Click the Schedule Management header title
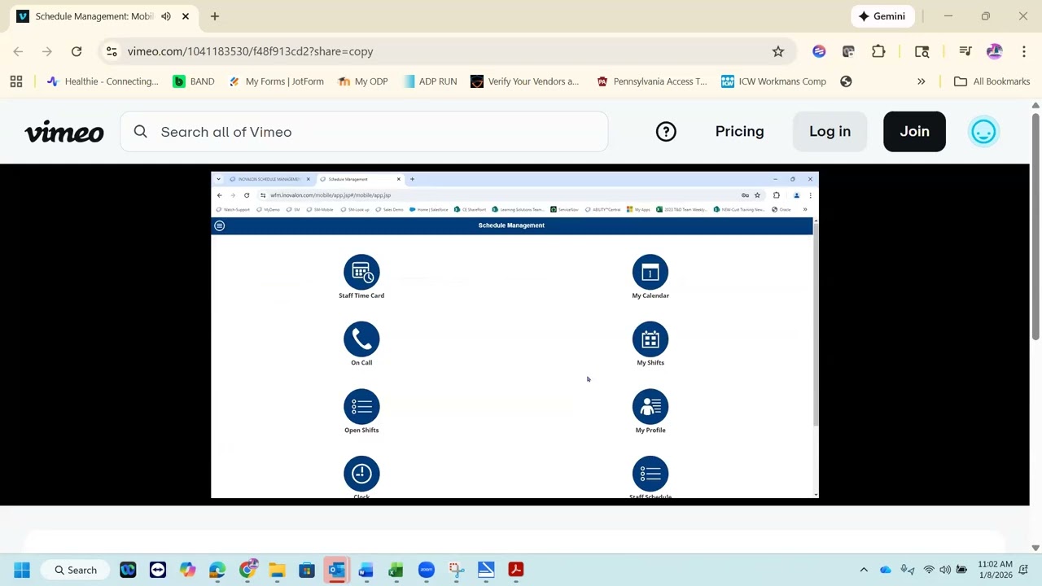 (511, 225)
